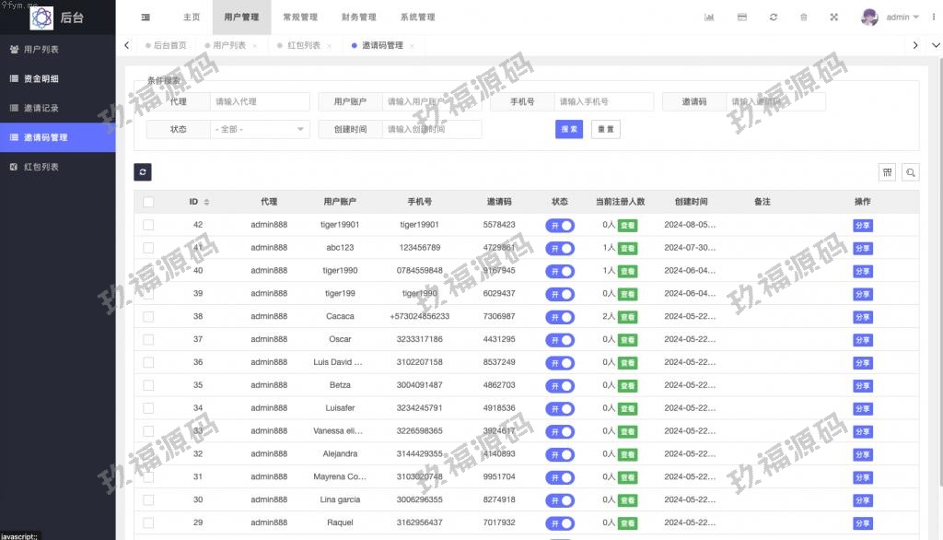This screenshot has width=943, height=540.
Task: Open the 状态 dropdown showing 全部
Action: pos(261,130)
